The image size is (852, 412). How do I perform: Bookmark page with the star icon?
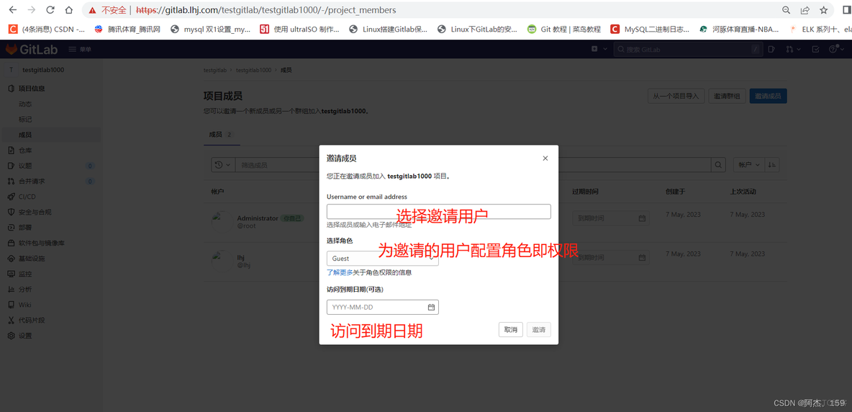pos(824,10)
